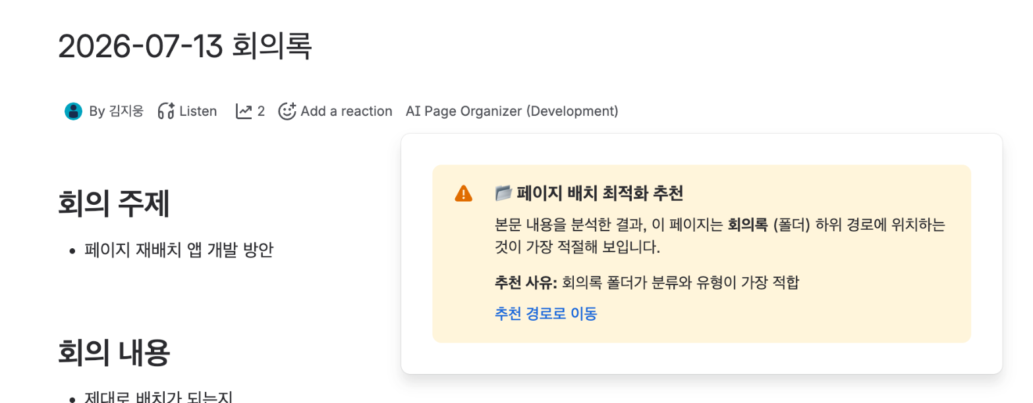Click the bullet 제대로 배치가 되는지

pyautogui.click(x=159, y=396)
